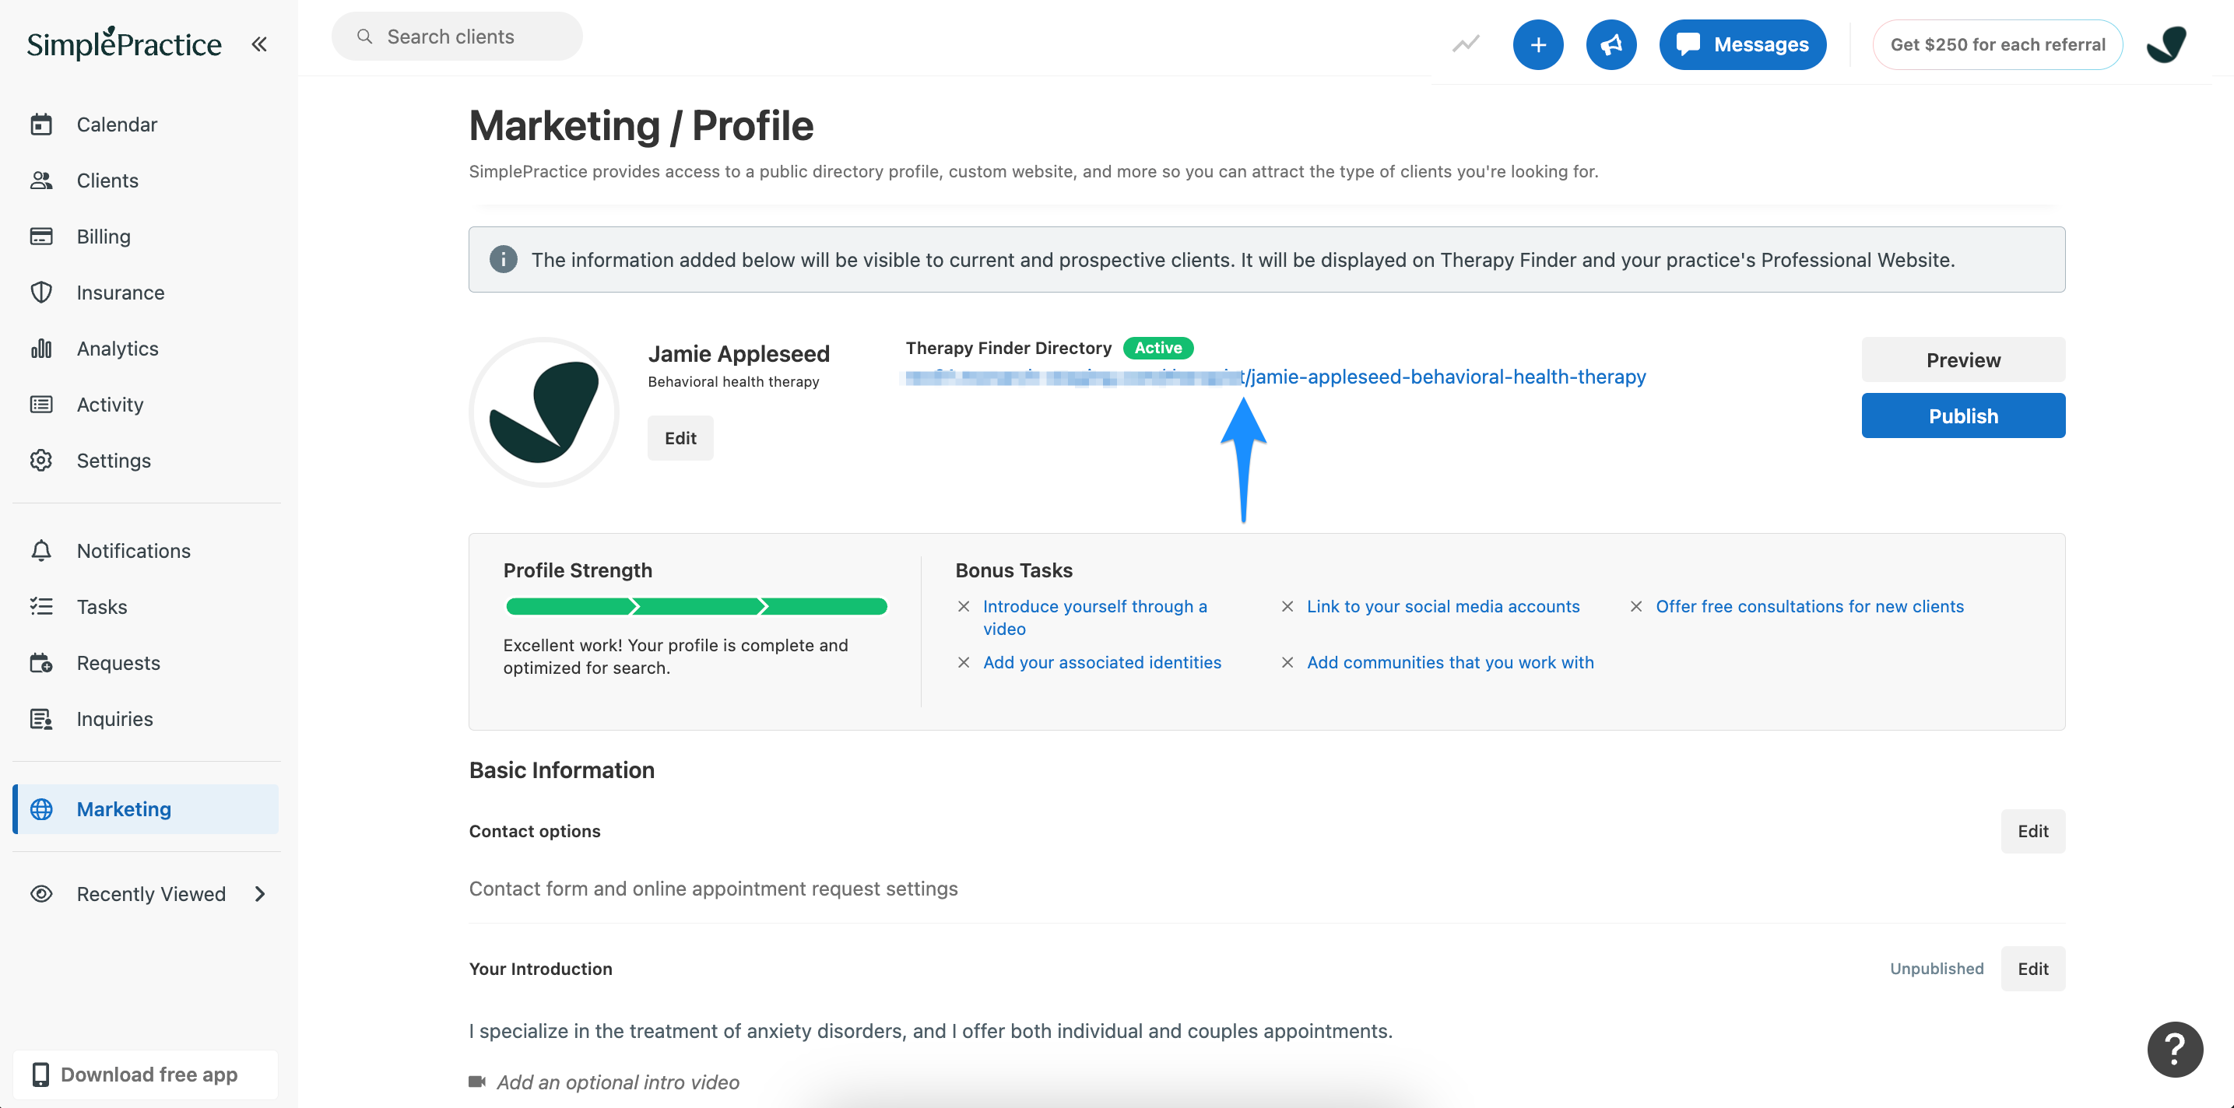Click the 'Basic Information' heading

[561, 770]
